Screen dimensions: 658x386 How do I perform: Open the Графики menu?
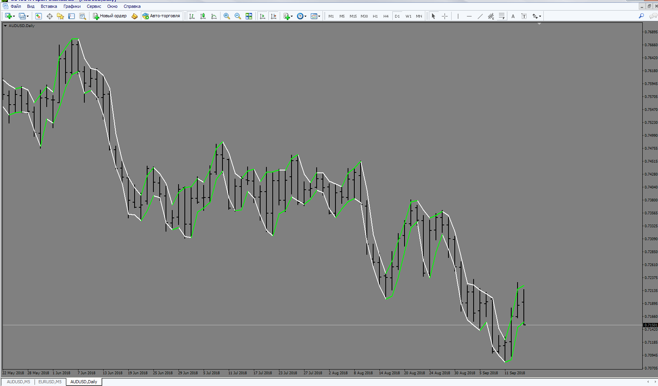pyautogui.click(x=72, y=6)
